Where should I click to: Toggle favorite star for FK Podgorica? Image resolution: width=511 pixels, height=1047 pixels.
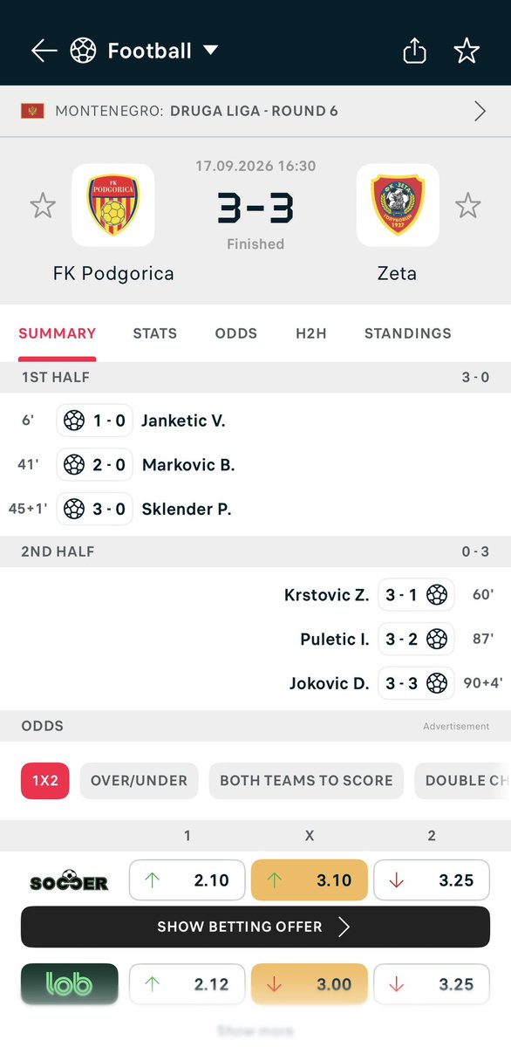43,206
